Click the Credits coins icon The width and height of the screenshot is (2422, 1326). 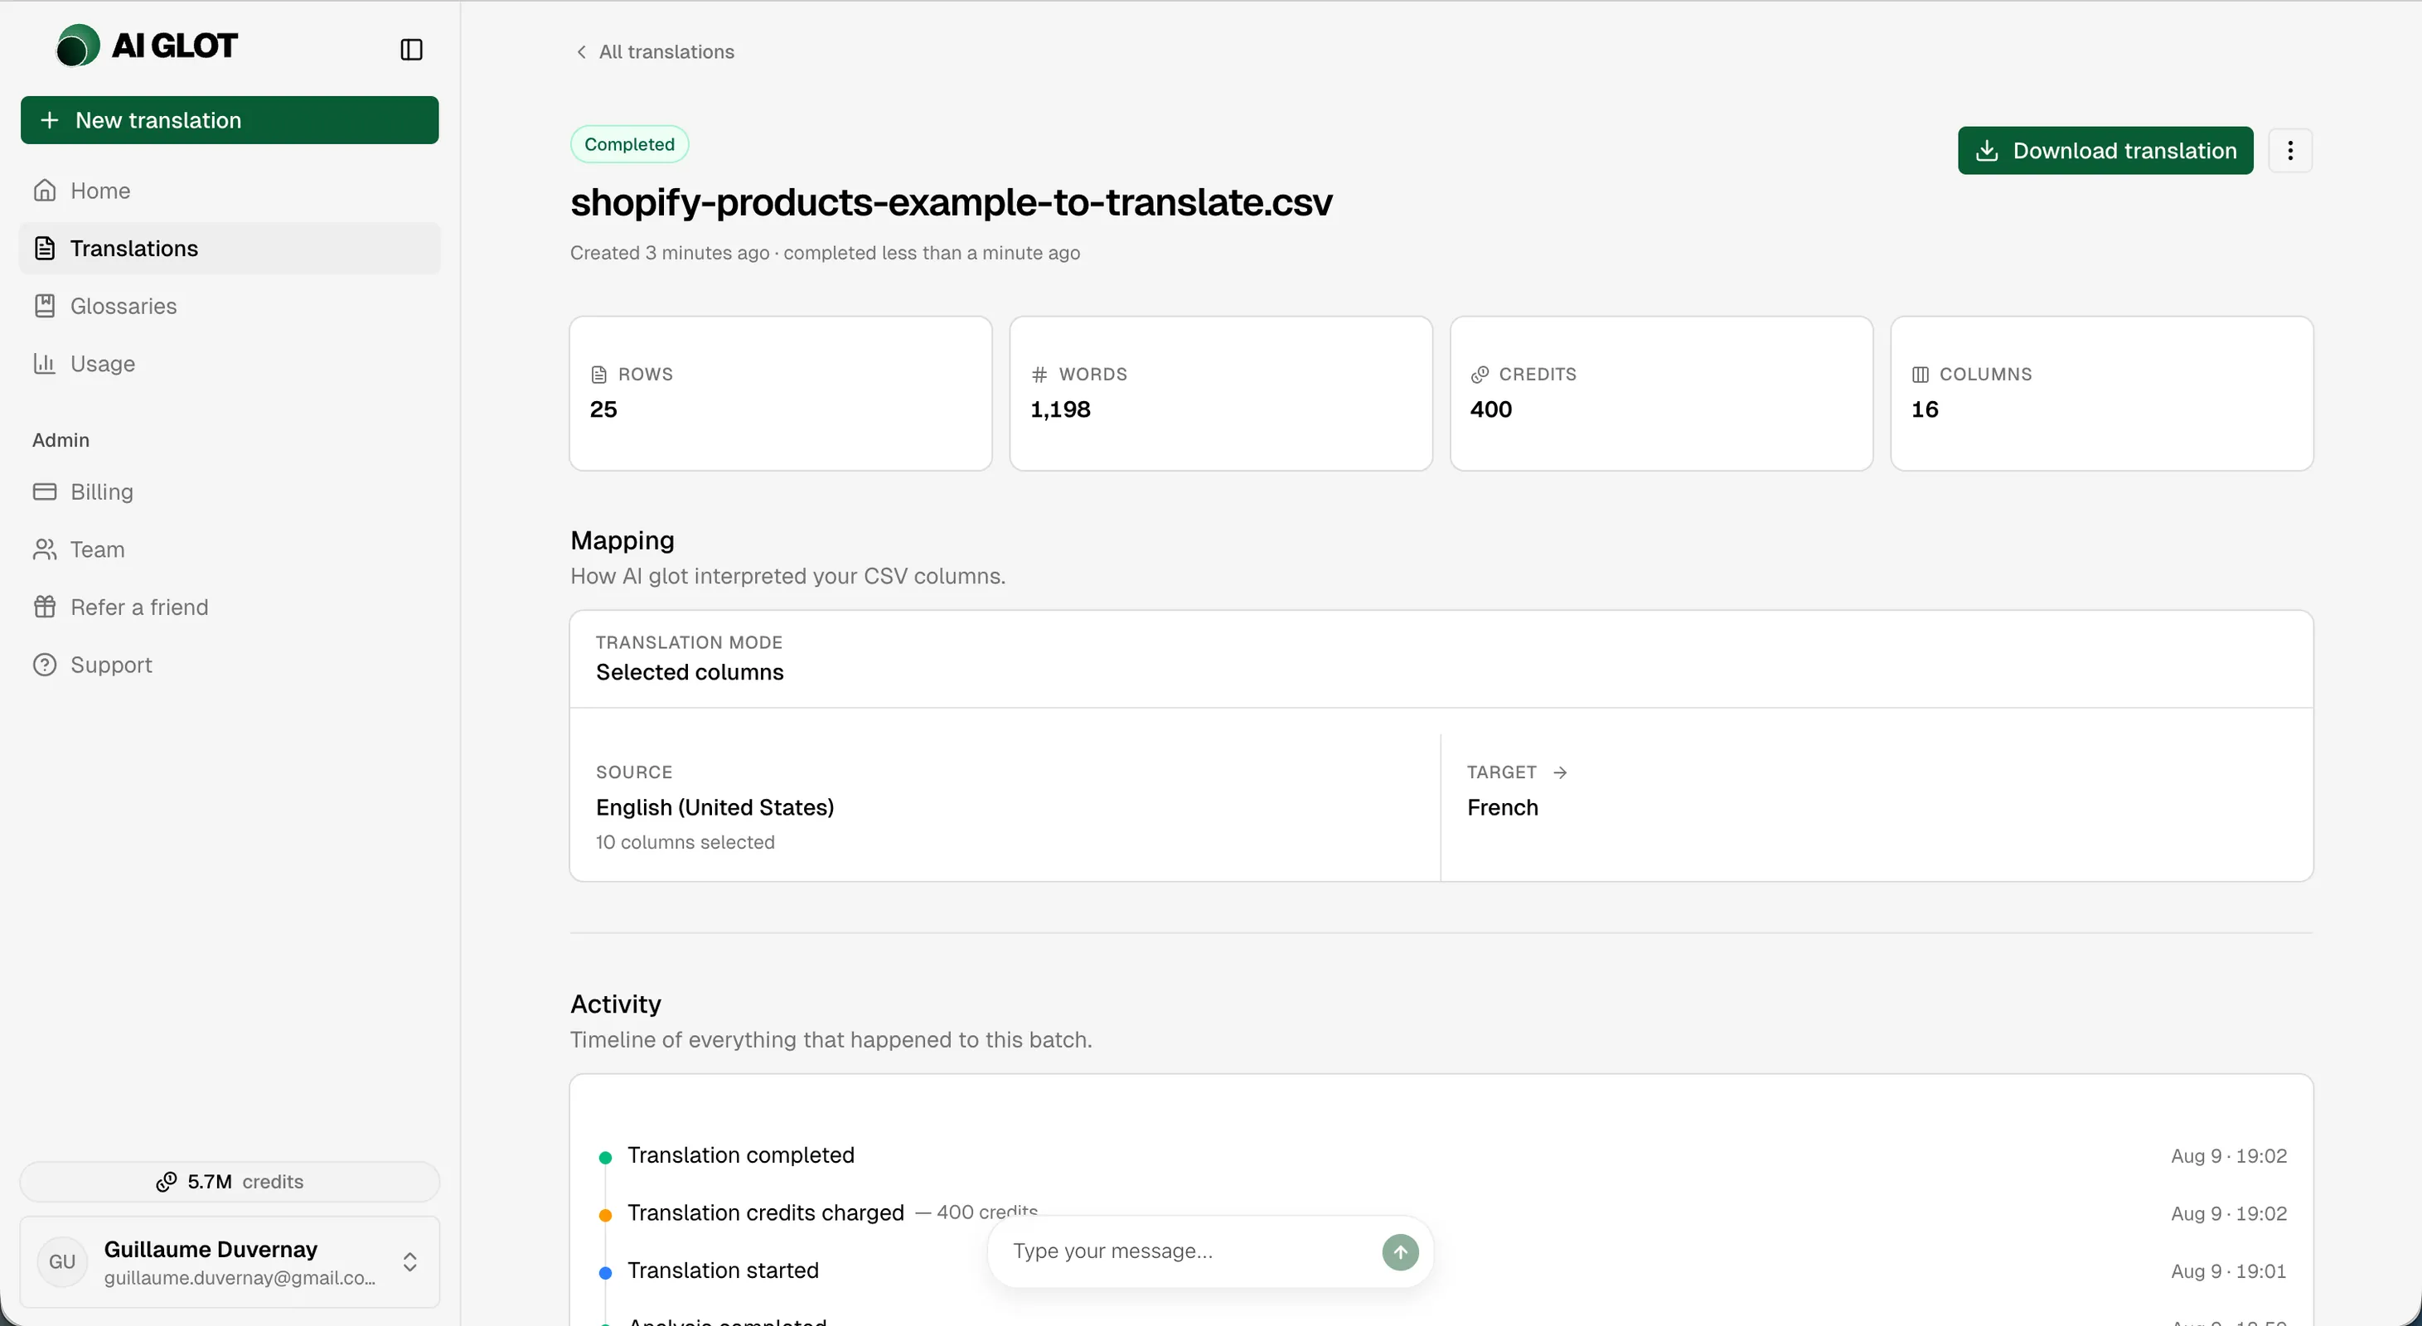pyautogui.click(x=1480, y=374)
